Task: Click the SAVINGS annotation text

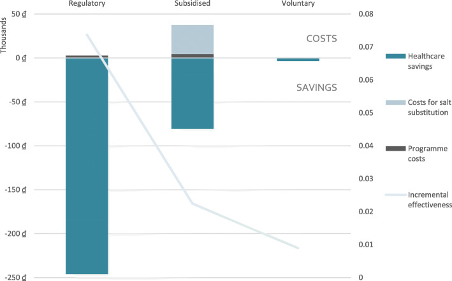Action: point(316,87)
